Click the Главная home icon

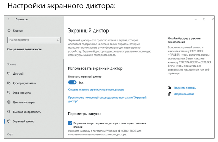[x=9, y=30]
